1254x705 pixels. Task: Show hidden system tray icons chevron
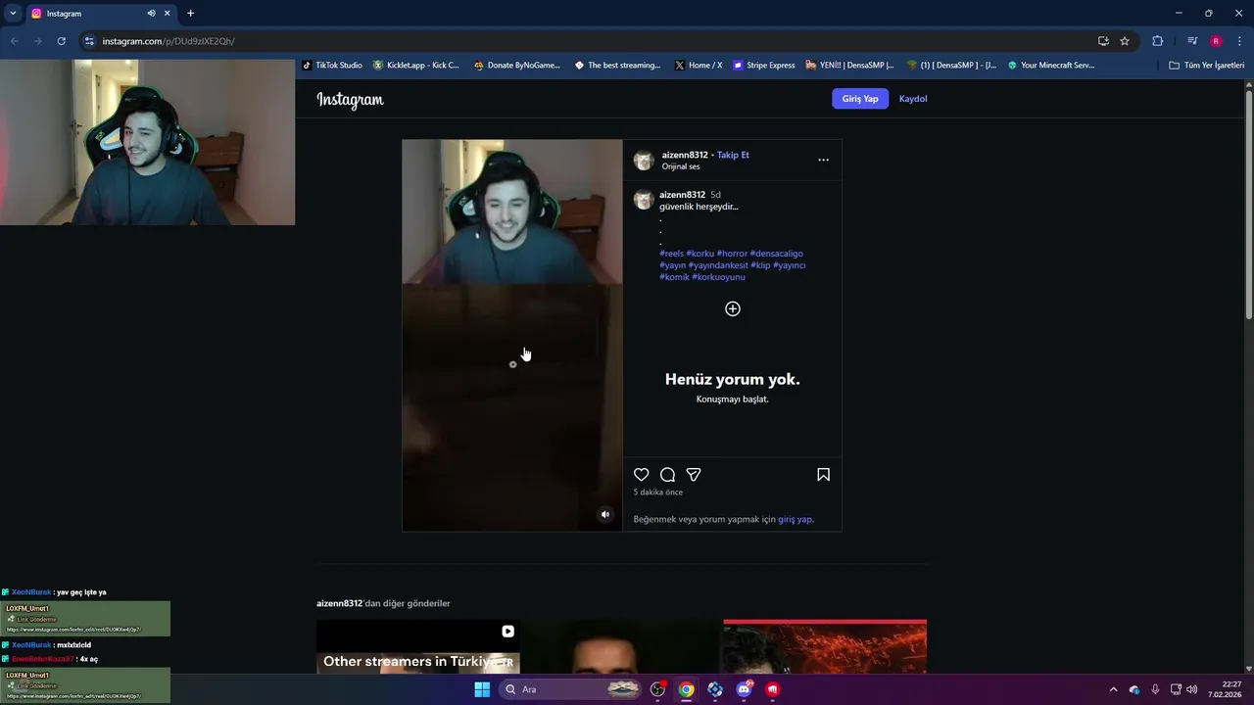pos(1113,689)
